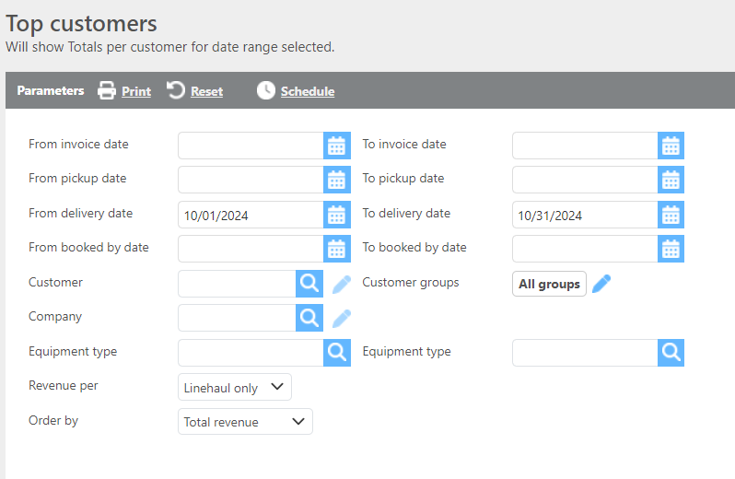Edit Customer groups with pencil icon
The width and height of the screenshot is (735, 479).
point(601,284)
